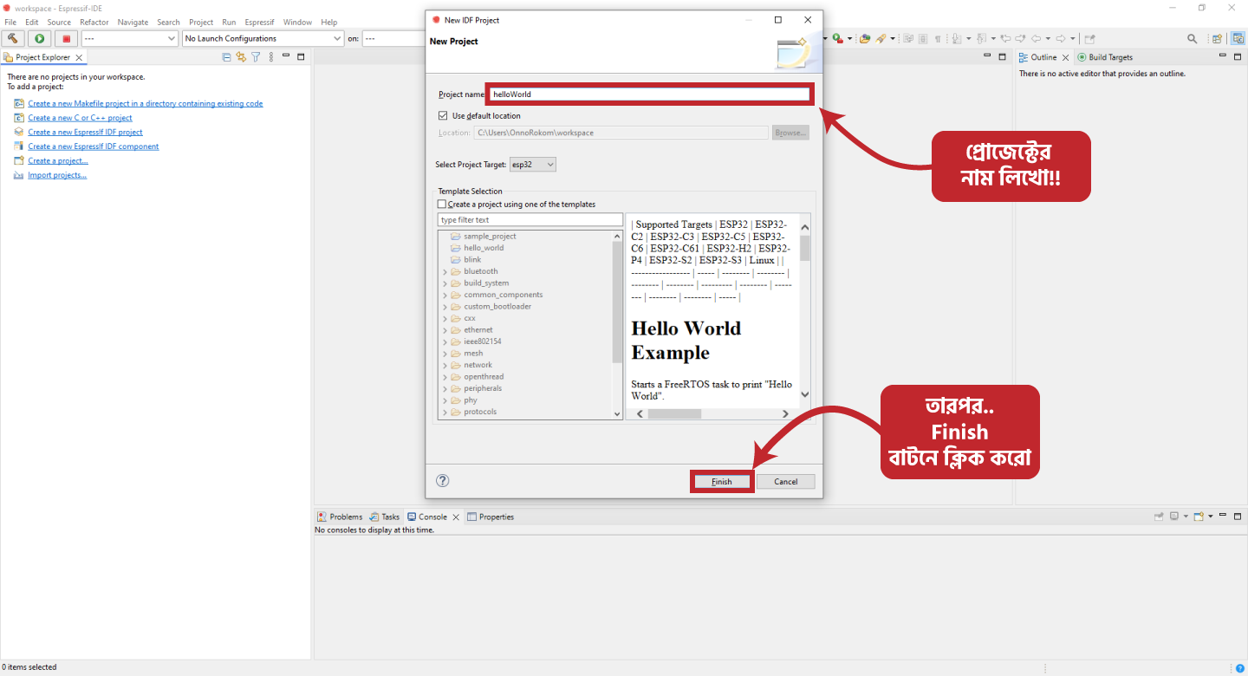
Task: Open the Window menu
Action: click(x=297, y=22)
